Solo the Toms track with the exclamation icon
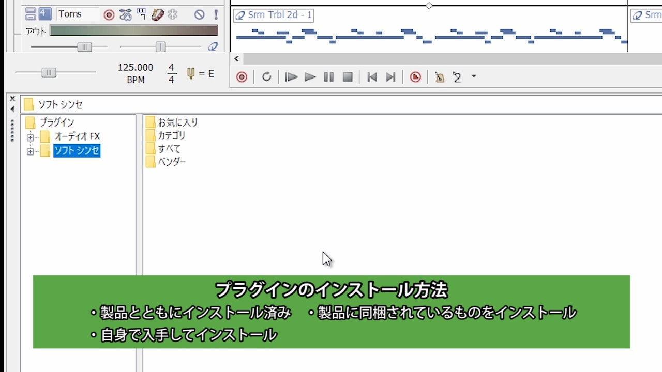Viewport: 662px width, 372px height. click(x=216, y=14)
